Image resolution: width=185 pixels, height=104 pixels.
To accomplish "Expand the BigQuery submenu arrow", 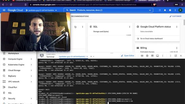I will tap(31, 76).
